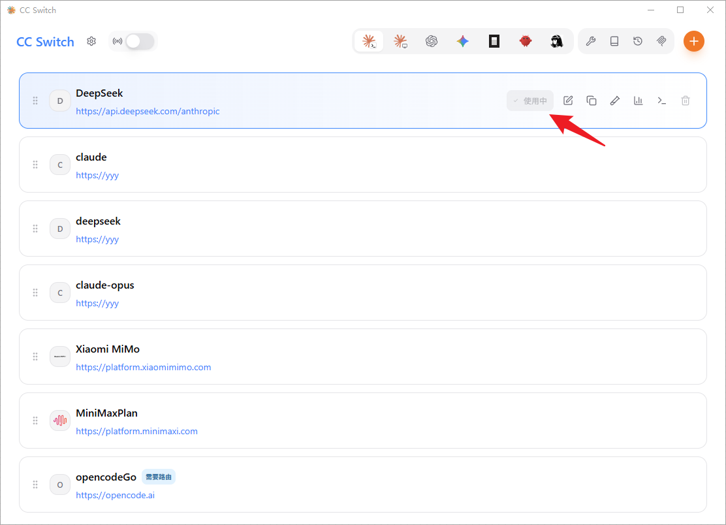Click the MiniMaxPlan waveform logo

pos(60,421)
